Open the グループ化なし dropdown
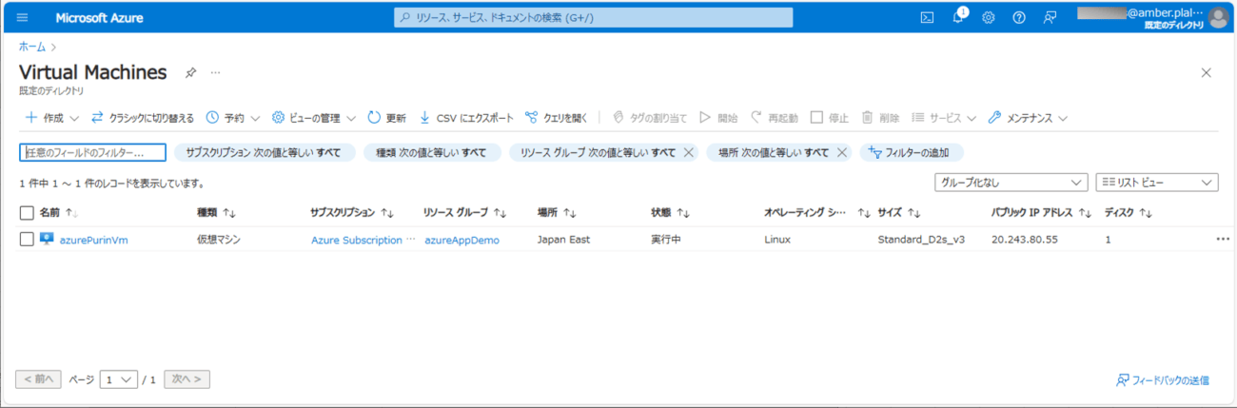The image size is (1237, 408). pyautogui.click(x=1010, y=182)
